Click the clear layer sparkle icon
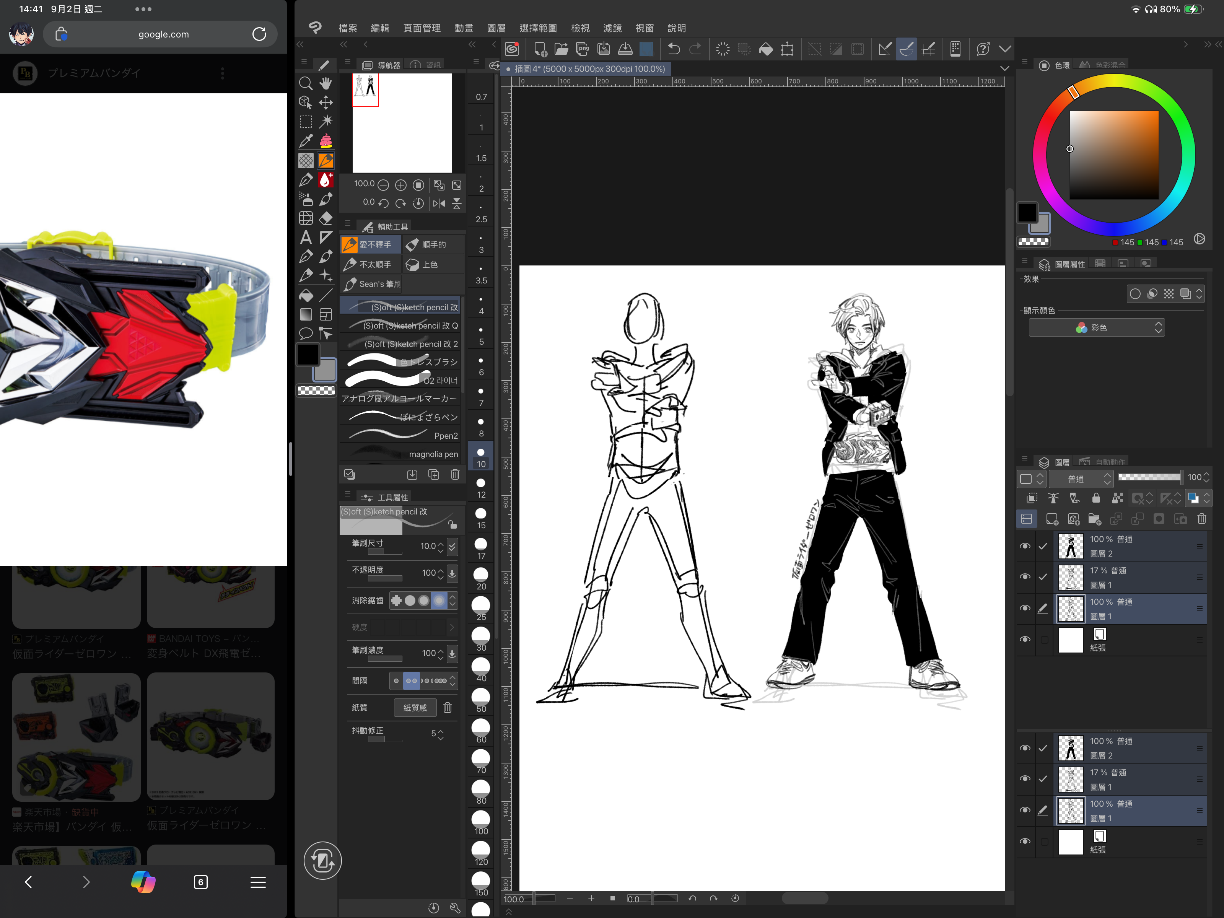This screenshot has width=1224, height=918. pos(722,49)
